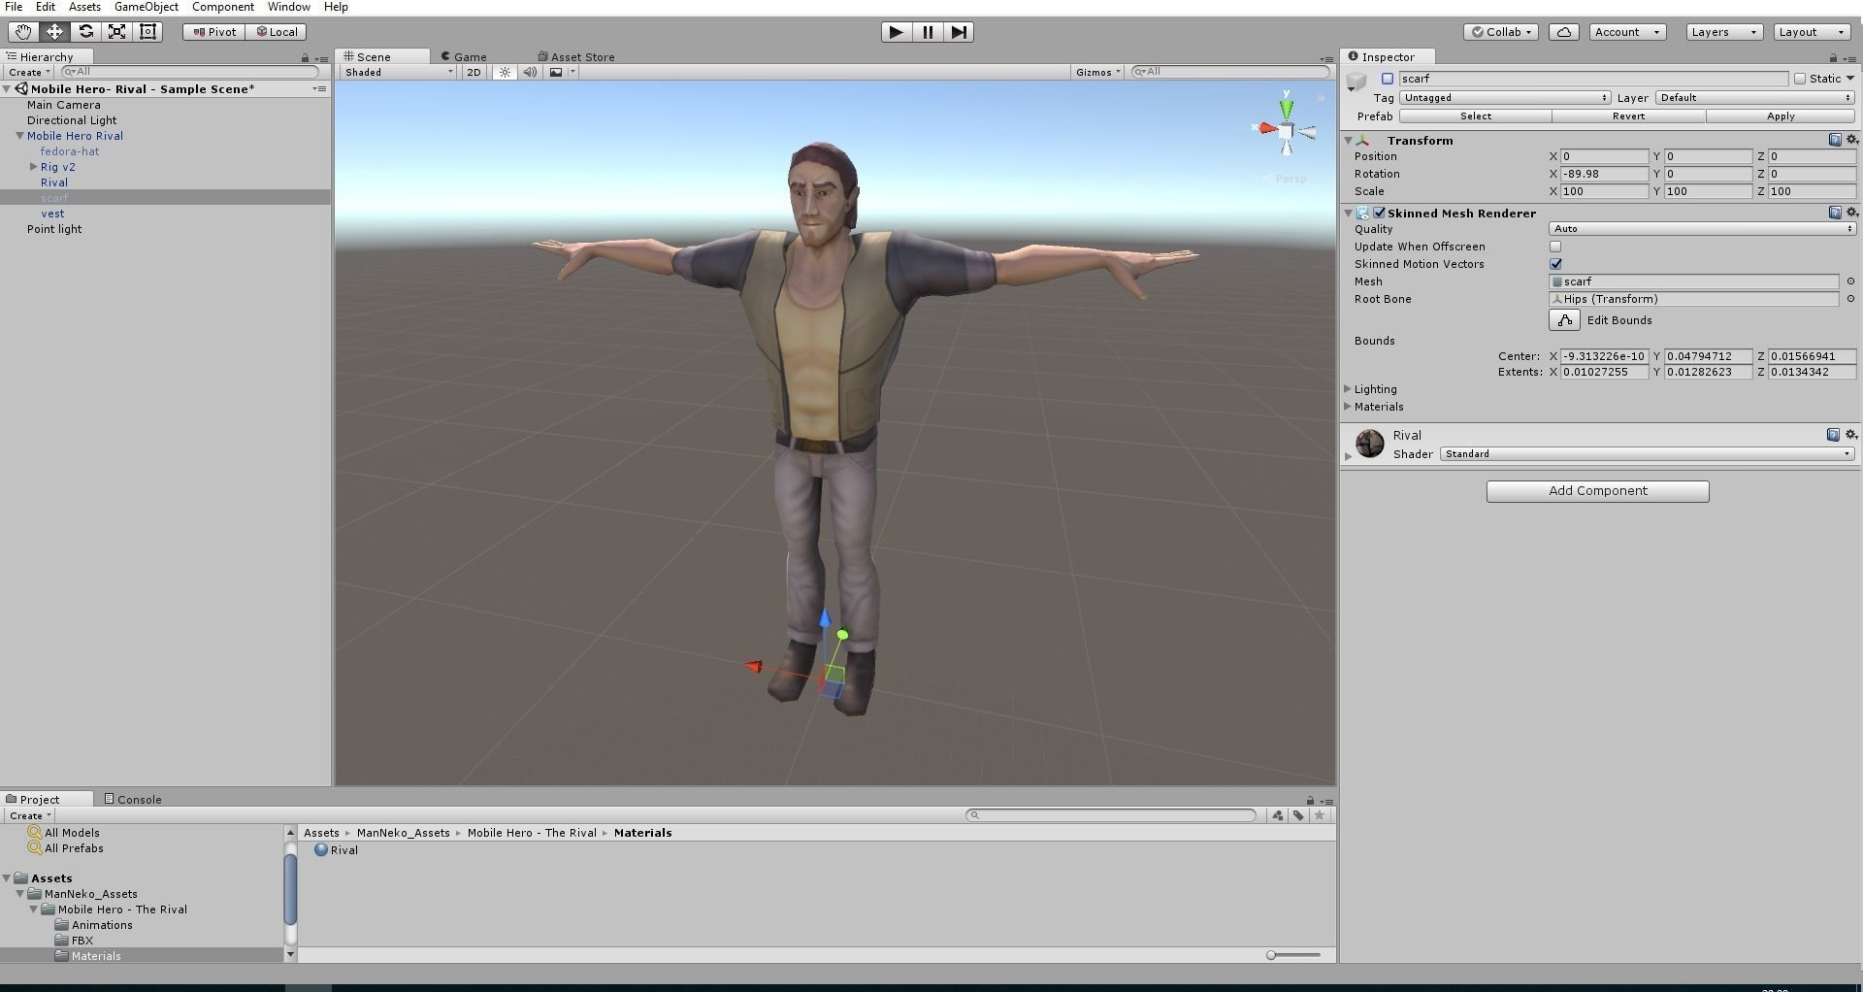Click the scene orientation gizmo cube
This screenshot has height=992, width=1863.
click(1286, 131)
